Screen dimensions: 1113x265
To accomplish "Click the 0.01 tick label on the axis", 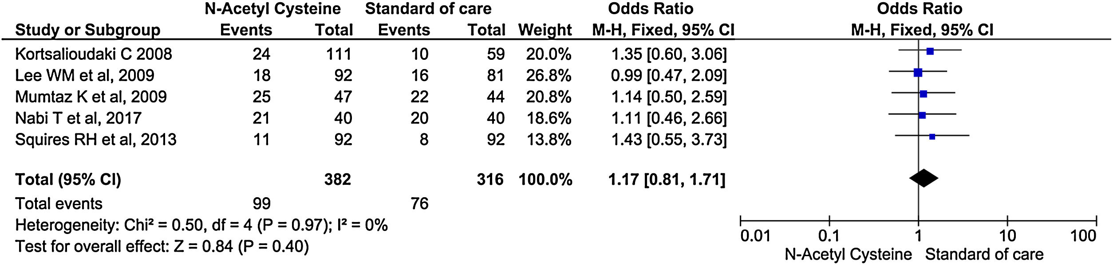I will pyautogui.click(x=755, y=236).
